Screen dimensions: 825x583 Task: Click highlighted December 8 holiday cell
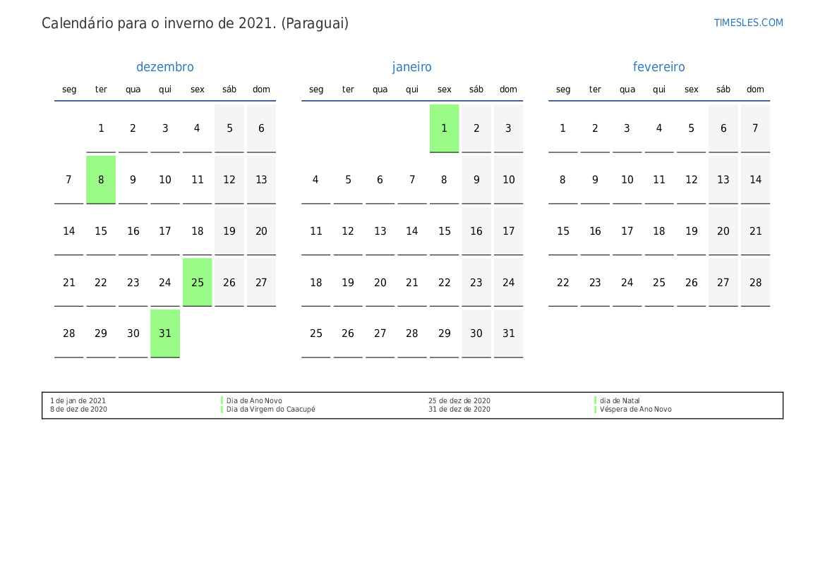coord(101,180)
